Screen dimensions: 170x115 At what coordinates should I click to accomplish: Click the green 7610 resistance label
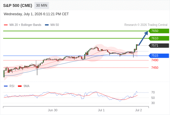click(159, 38)
